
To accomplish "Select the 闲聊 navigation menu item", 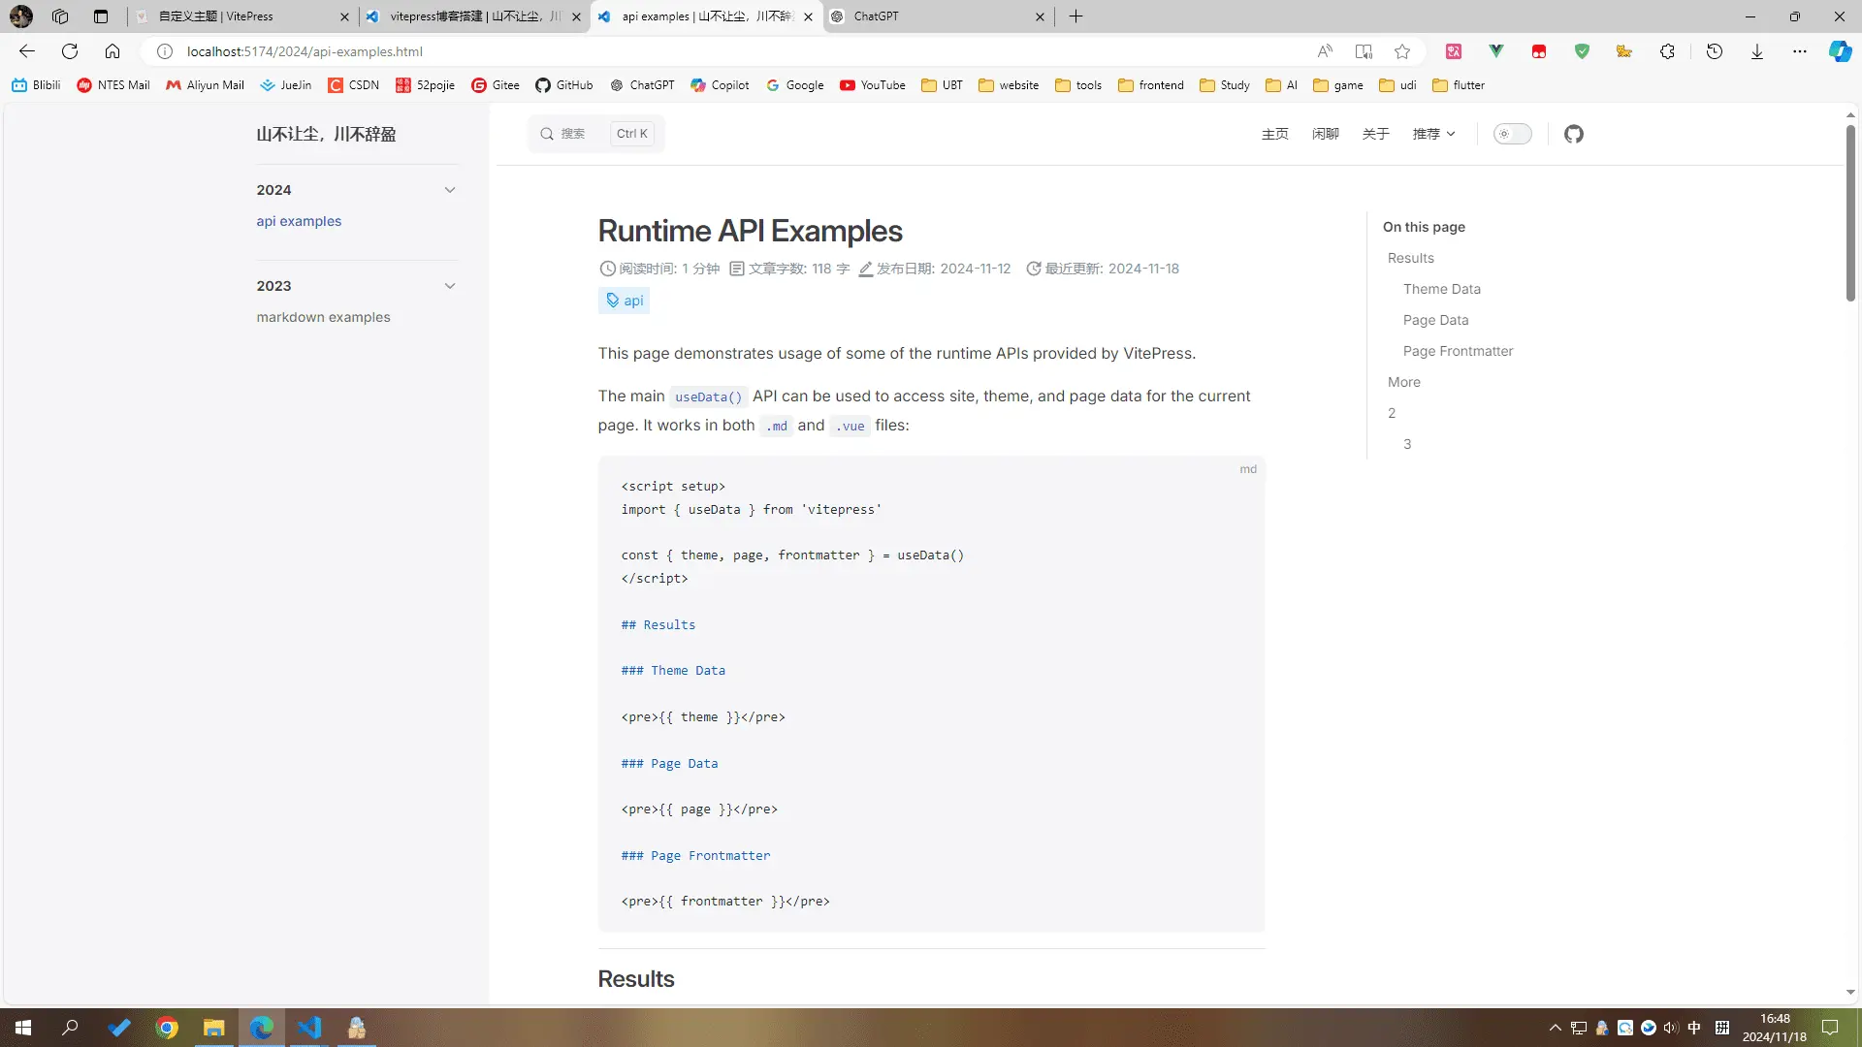I will click(1325, 134).
